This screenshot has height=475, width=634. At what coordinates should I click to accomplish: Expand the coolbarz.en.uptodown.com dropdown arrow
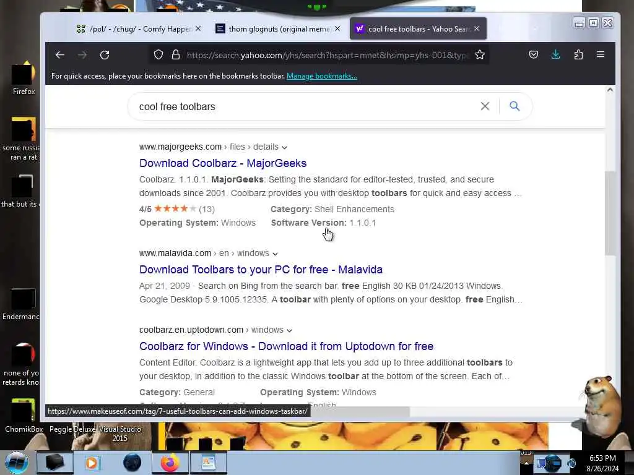[290, 330]
